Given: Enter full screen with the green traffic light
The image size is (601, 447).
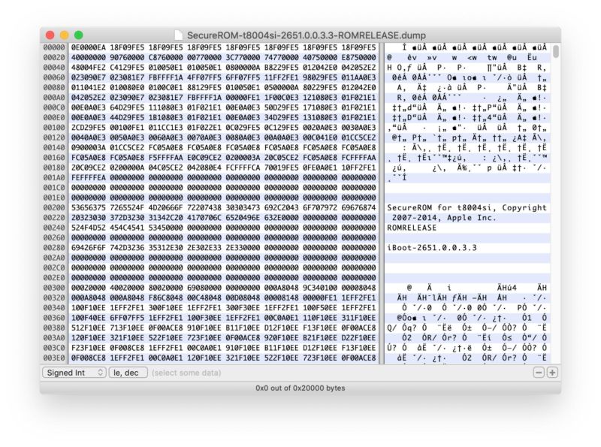Looking at the screenshot, I should click(x=78, y=35).
